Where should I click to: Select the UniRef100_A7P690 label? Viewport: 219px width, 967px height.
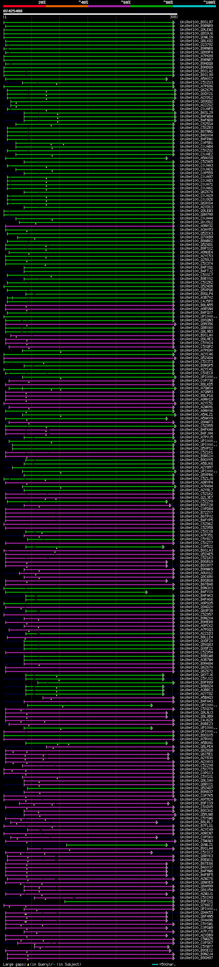click(196, 351)
